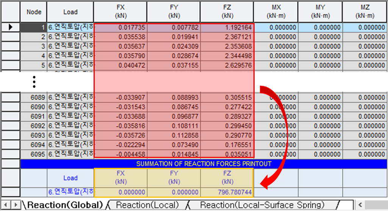Select node 3 in the Node column

pyautogui.click(x=34, y=46)
